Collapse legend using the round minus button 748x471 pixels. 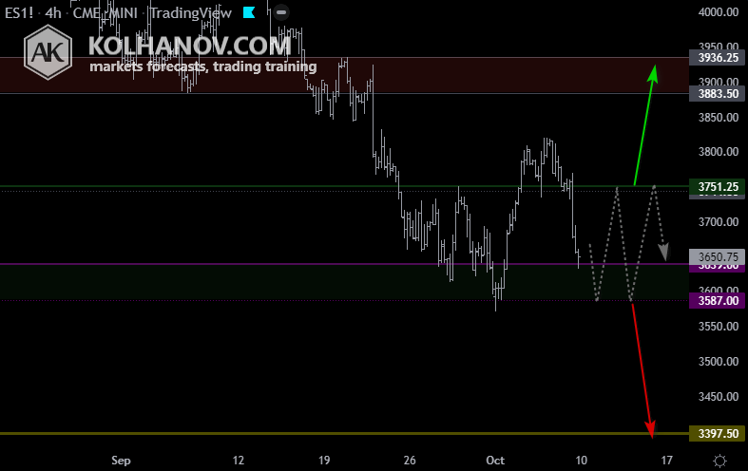281,12
